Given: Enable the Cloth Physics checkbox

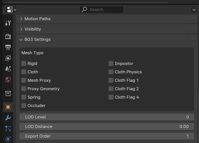Looking at the screenshot, I should [x=111, y=72].
